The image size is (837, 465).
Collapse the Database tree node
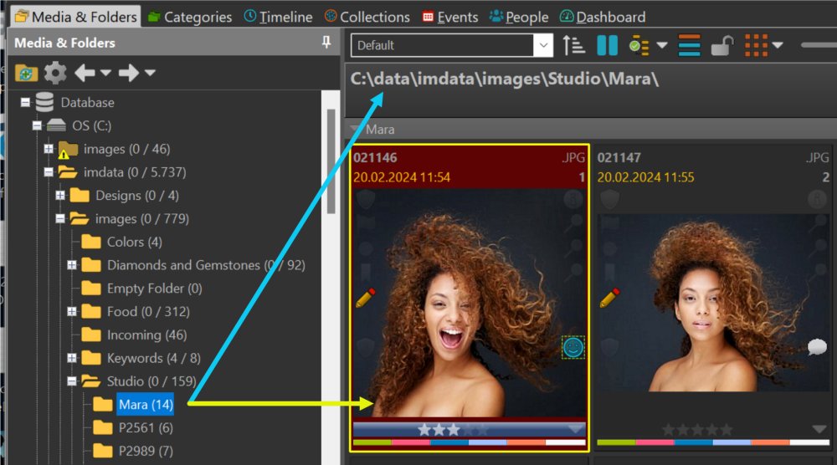(x=25, y=102)
